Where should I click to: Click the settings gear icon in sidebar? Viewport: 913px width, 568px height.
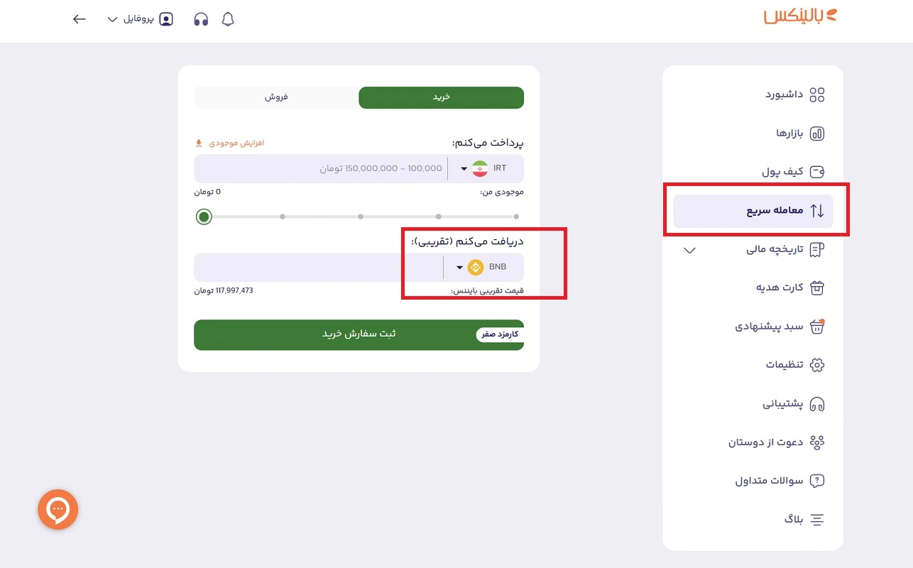click(x=817, y=365)
